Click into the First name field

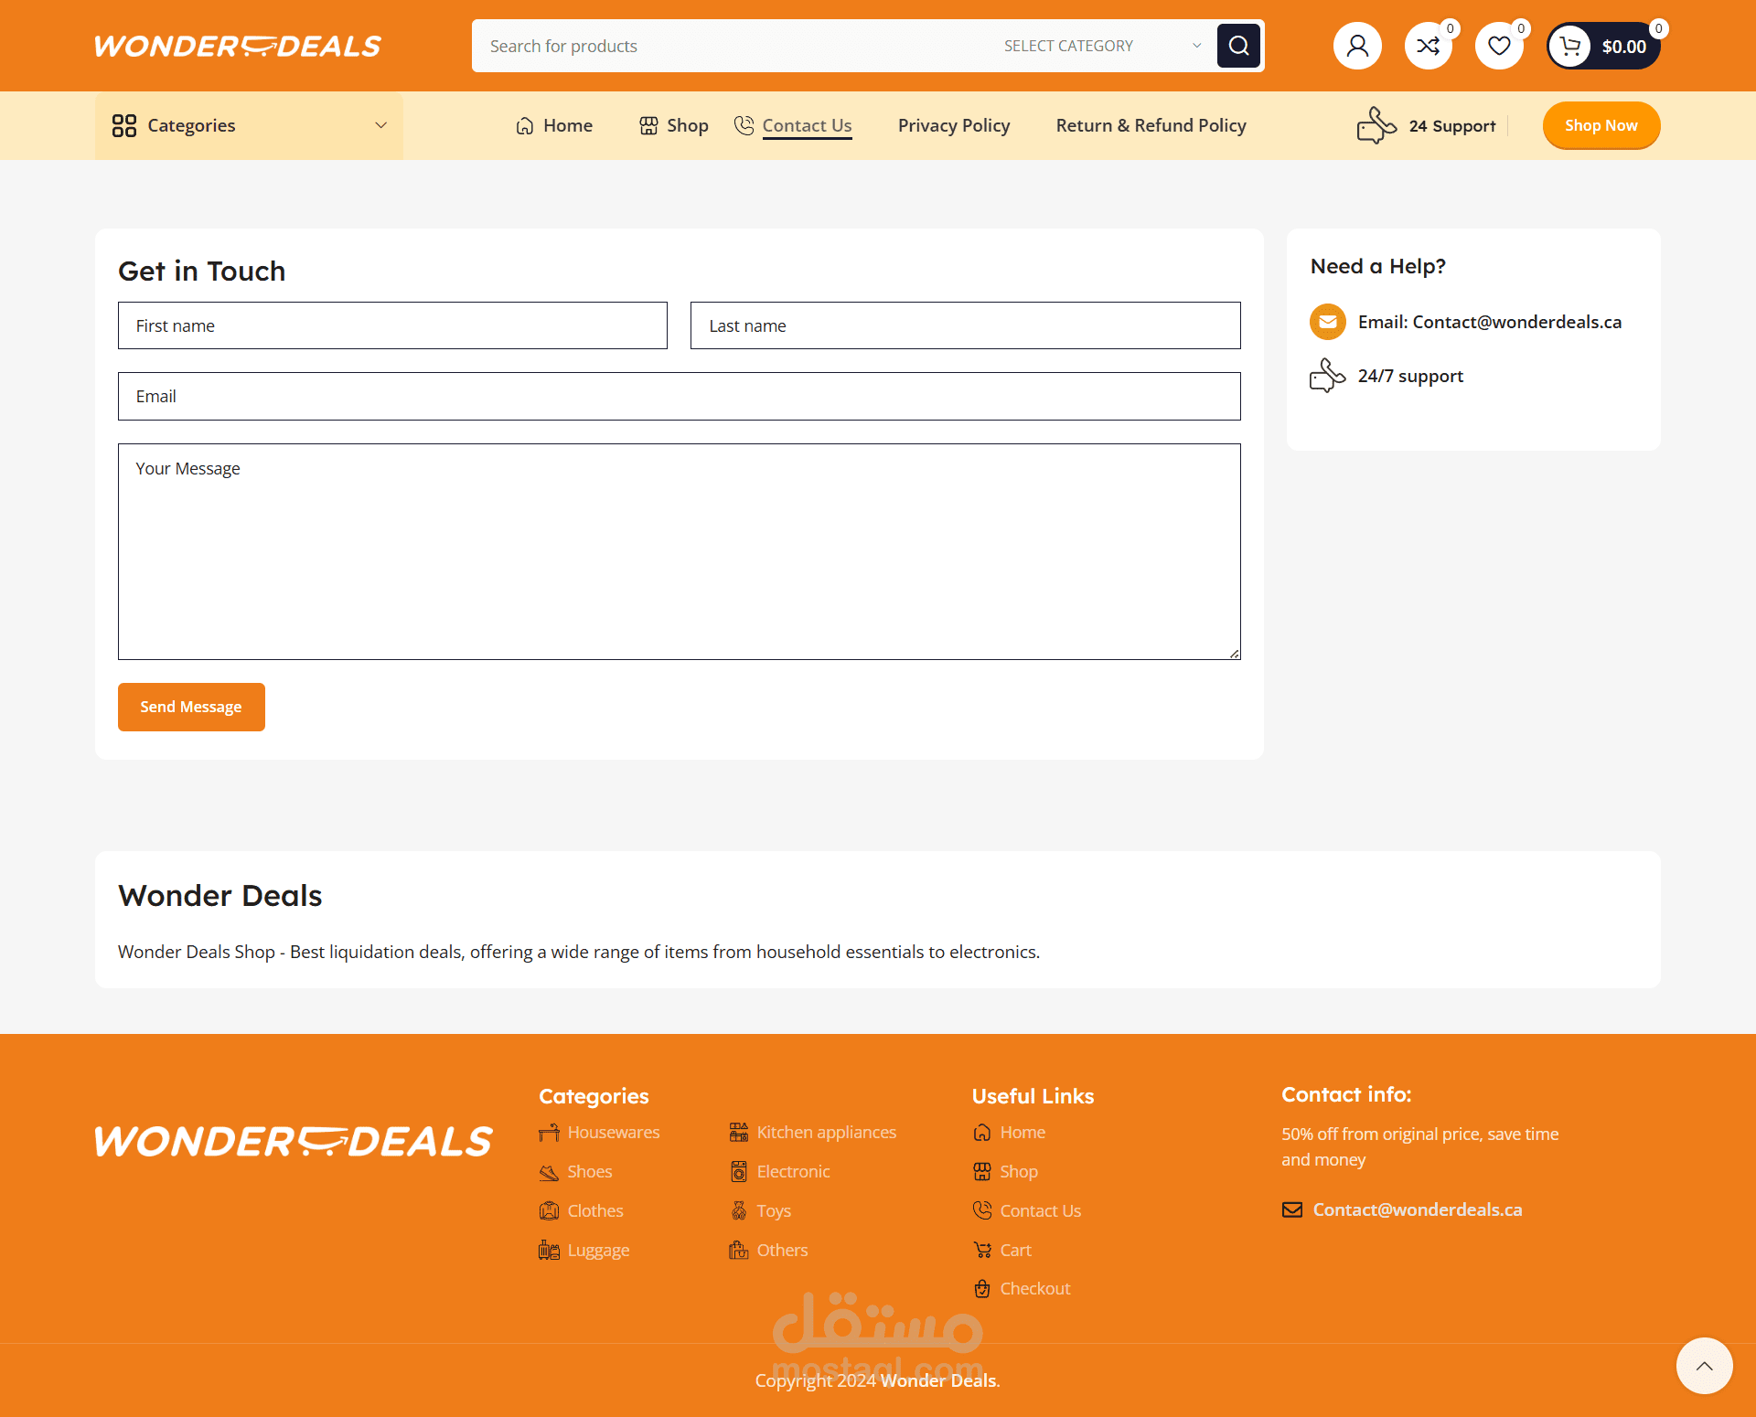tap(392, 325)
